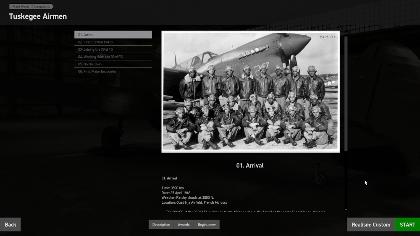Choose mission 06 First Major Encounter
Screen dimensions: 420x236
113,72
